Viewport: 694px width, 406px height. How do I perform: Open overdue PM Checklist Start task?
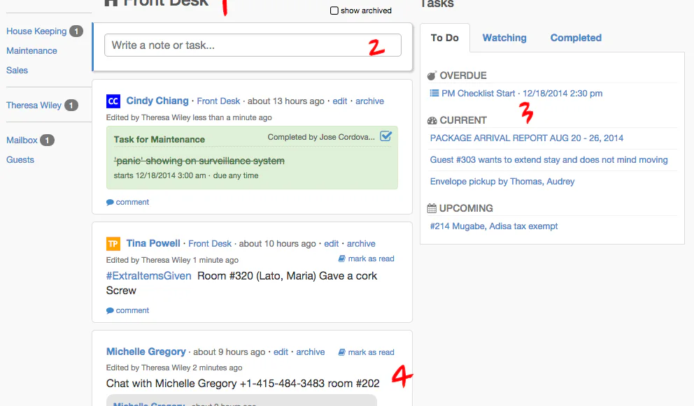click(x=522, y=94)
